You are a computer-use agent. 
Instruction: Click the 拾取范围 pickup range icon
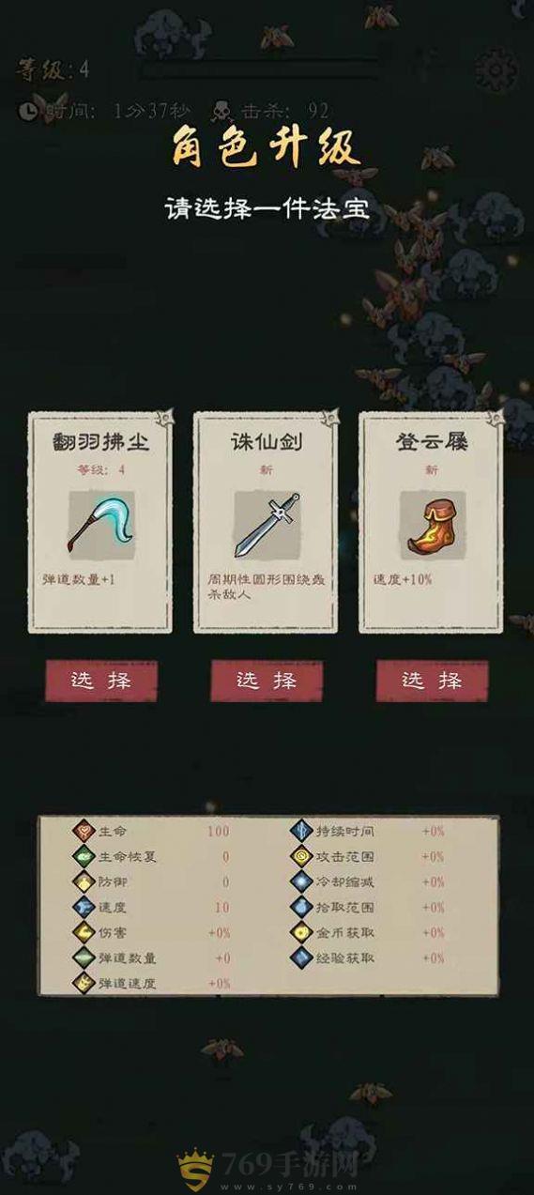pyautogui.click(x=301, y=907)
